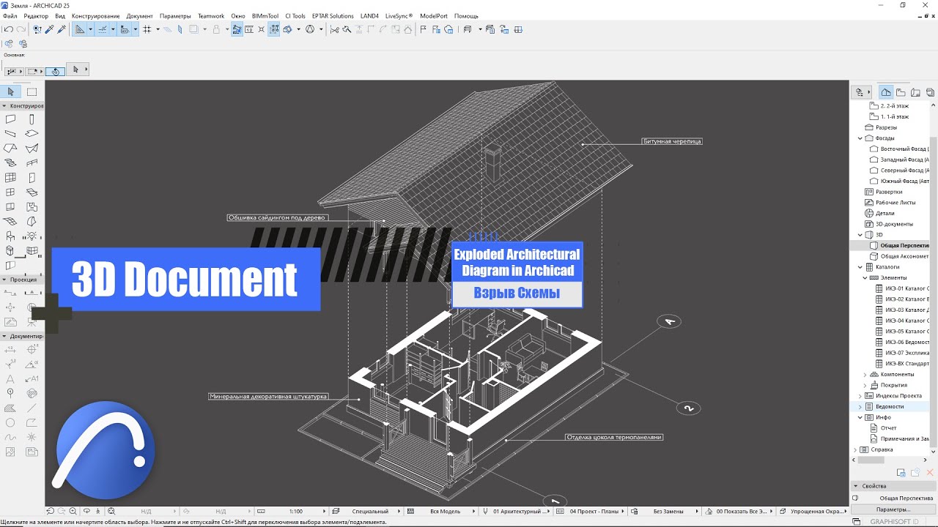Select the Arrow tool in the toolbox
Screen dimensions: 938x527
tap(10, 91)
